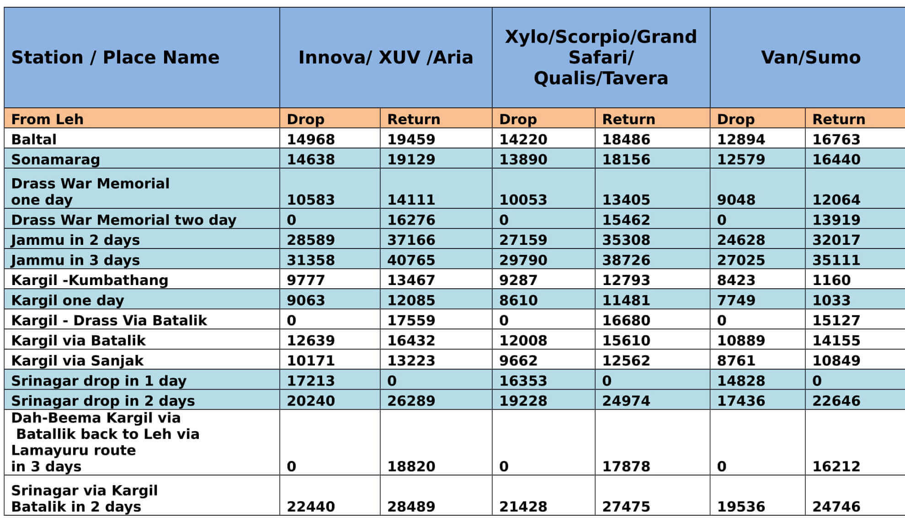Click the value 24974
The height and width of the screenshot is (518, 905).
tap(626, 401)
